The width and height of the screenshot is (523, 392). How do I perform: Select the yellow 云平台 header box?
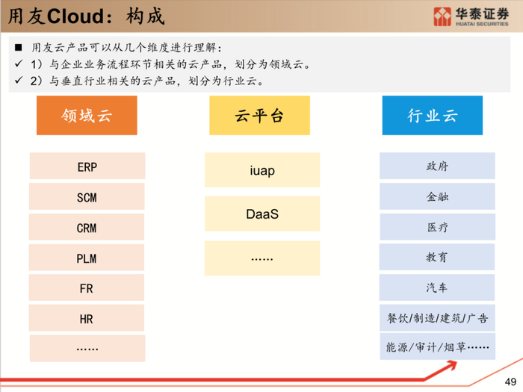[x=259, y=115]
